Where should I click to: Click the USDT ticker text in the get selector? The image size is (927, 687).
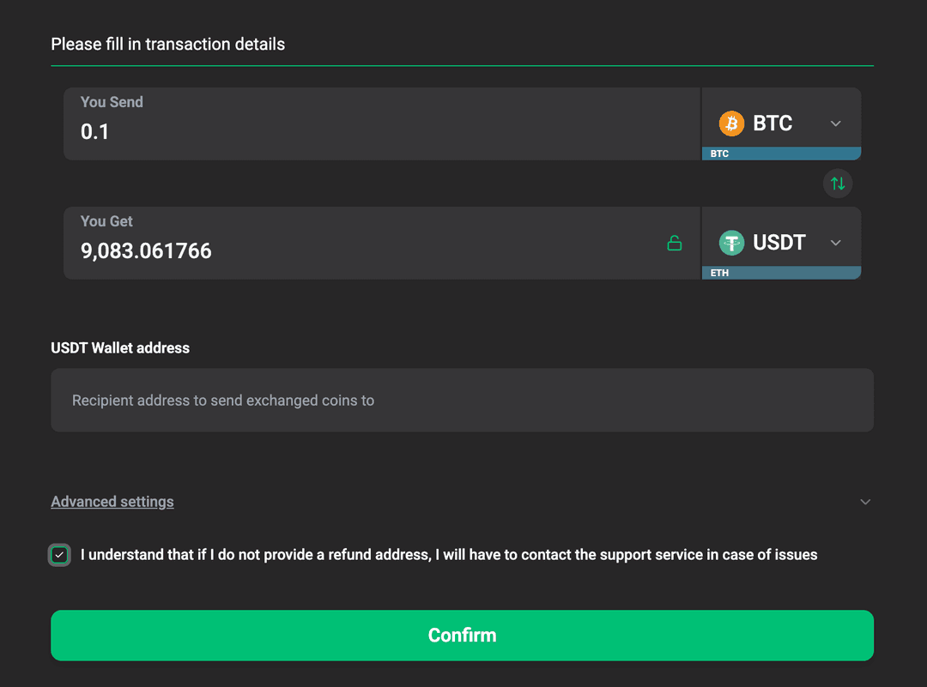(779, 243)
